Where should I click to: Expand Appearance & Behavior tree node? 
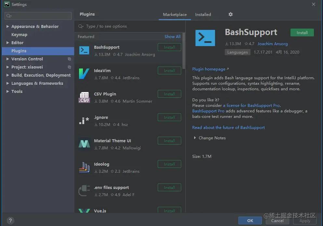7,26
